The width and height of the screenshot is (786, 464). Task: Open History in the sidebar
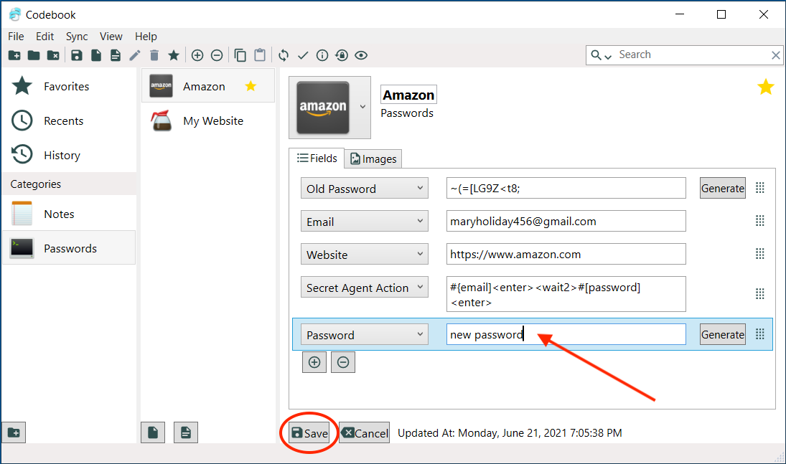click(69, 155)
